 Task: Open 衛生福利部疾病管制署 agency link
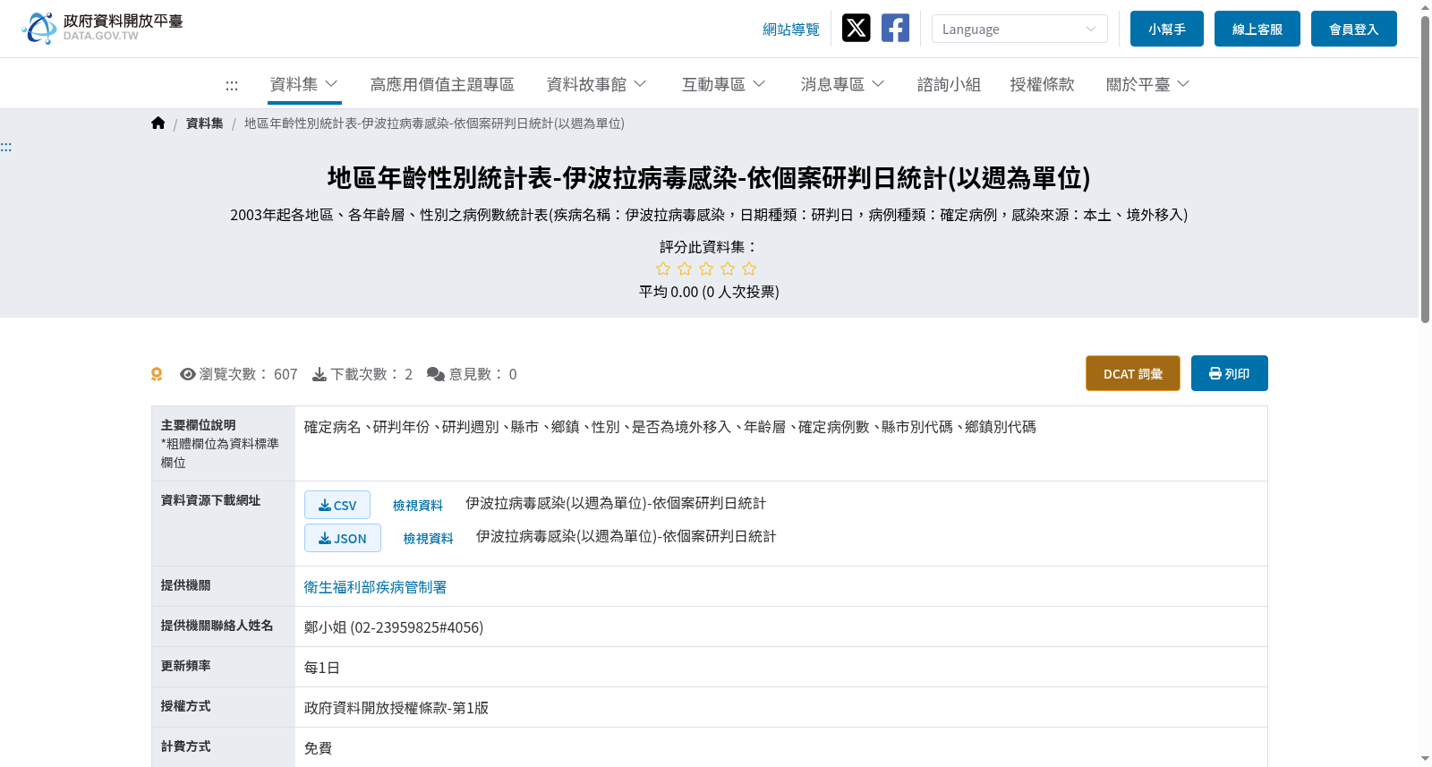375,587
